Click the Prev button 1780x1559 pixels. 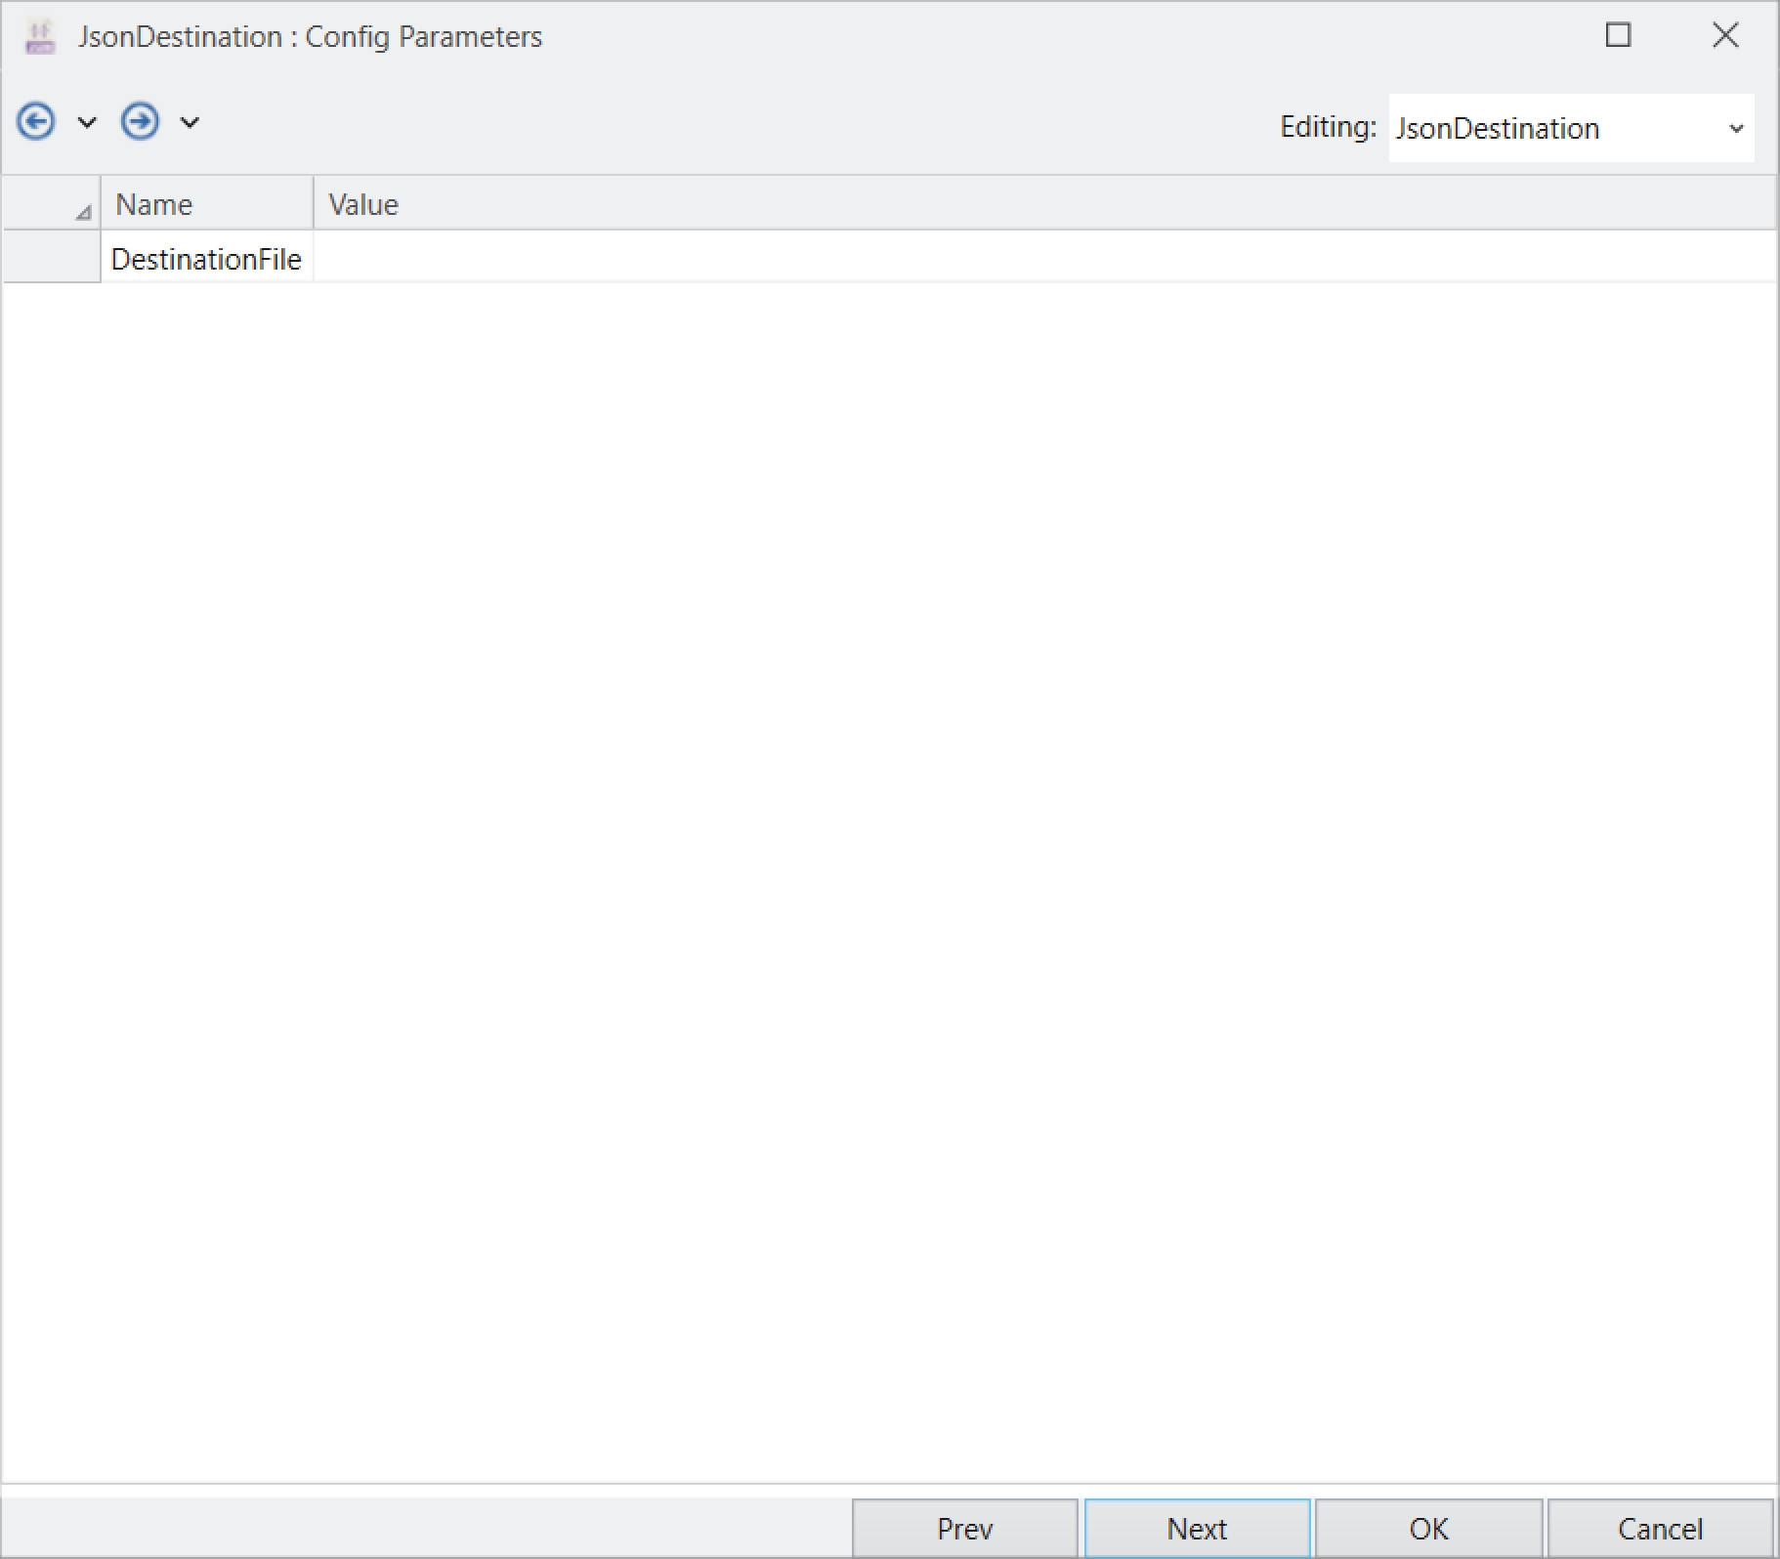pos(965,1529)
